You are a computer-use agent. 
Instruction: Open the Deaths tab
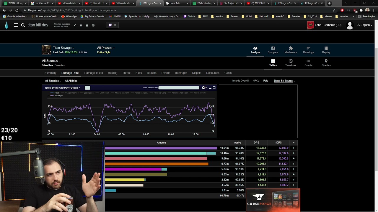point(166,73)
